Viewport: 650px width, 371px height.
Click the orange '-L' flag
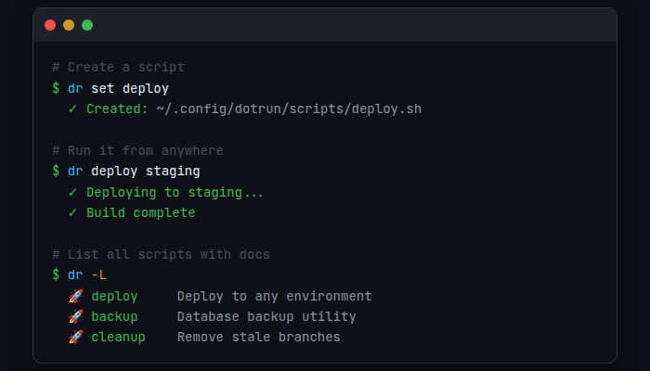click(x=98, y=275)
